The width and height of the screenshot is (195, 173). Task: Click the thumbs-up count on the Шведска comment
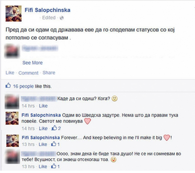tap(56, 128)
